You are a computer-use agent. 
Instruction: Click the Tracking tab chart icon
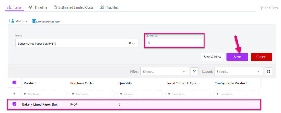pos(102,7)
